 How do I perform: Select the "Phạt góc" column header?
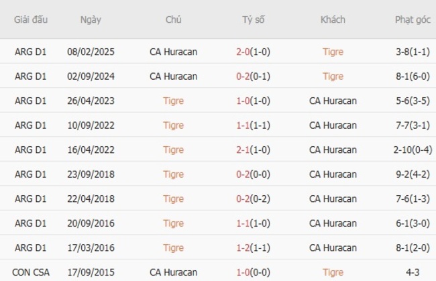pyautogui.click(x=413, y=19)
